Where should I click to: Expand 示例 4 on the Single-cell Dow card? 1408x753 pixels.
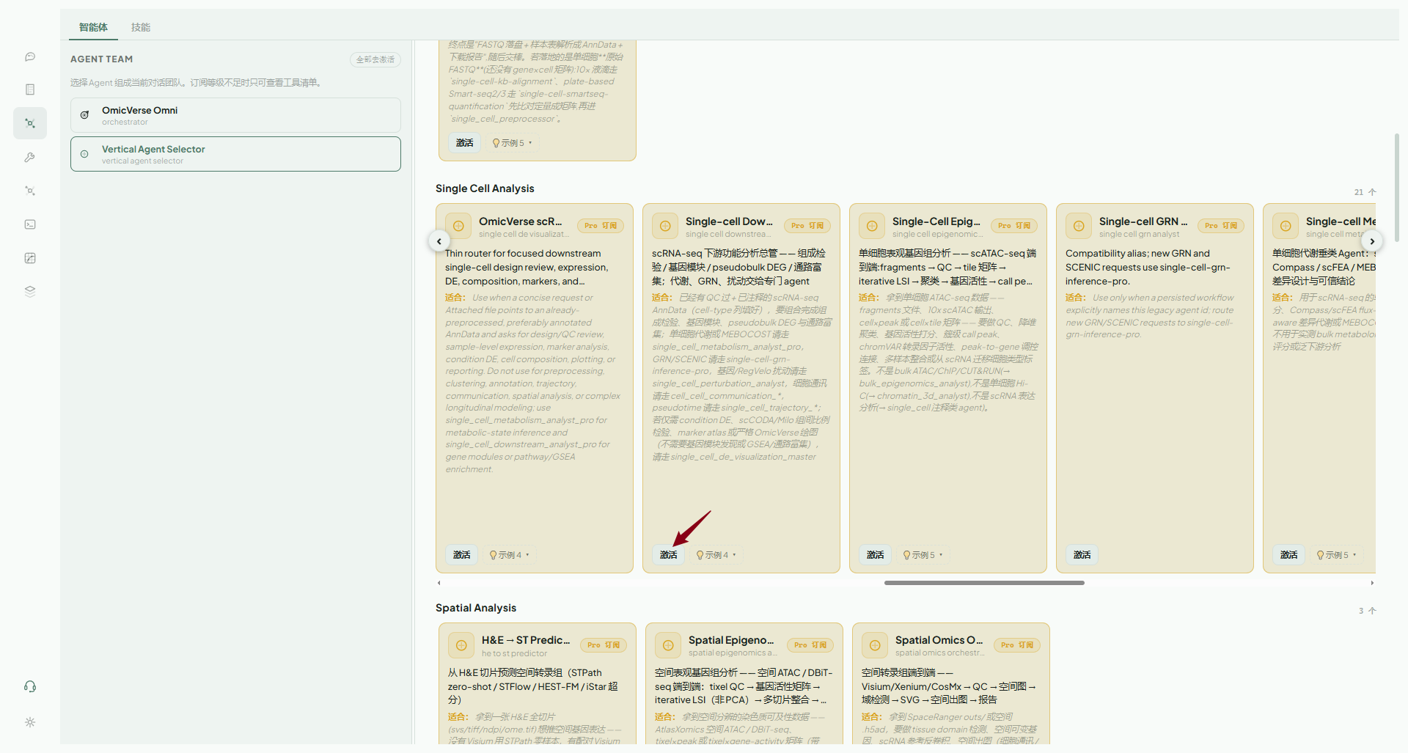(716, 555)
